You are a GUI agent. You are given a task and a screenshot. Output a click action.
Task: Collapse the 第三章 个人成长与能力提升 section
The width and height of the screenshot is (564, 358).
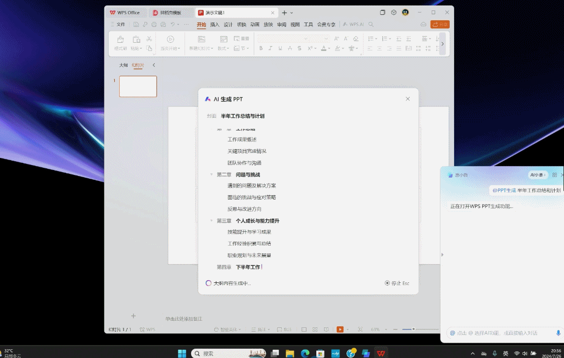click(211, 221)
